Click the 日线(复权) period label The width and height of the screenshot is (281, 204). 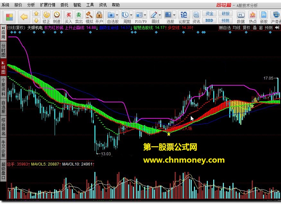tap(16, 28)
